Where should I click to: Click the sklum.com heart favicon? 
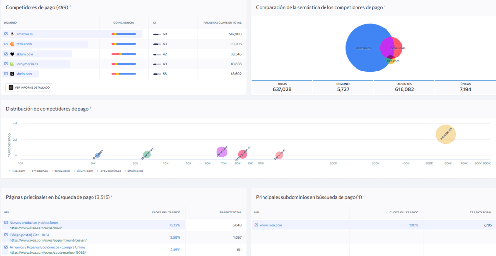pos(12,54)
